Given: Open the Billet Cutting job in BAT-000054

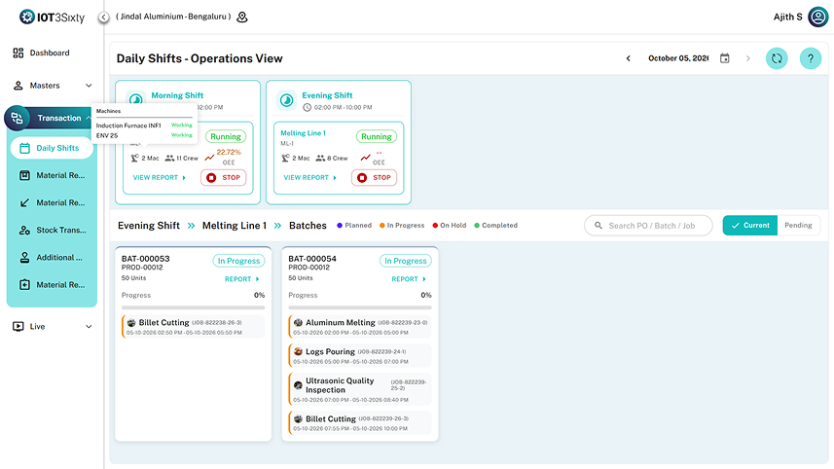Looking at the screenshot, I should (360, 423).
